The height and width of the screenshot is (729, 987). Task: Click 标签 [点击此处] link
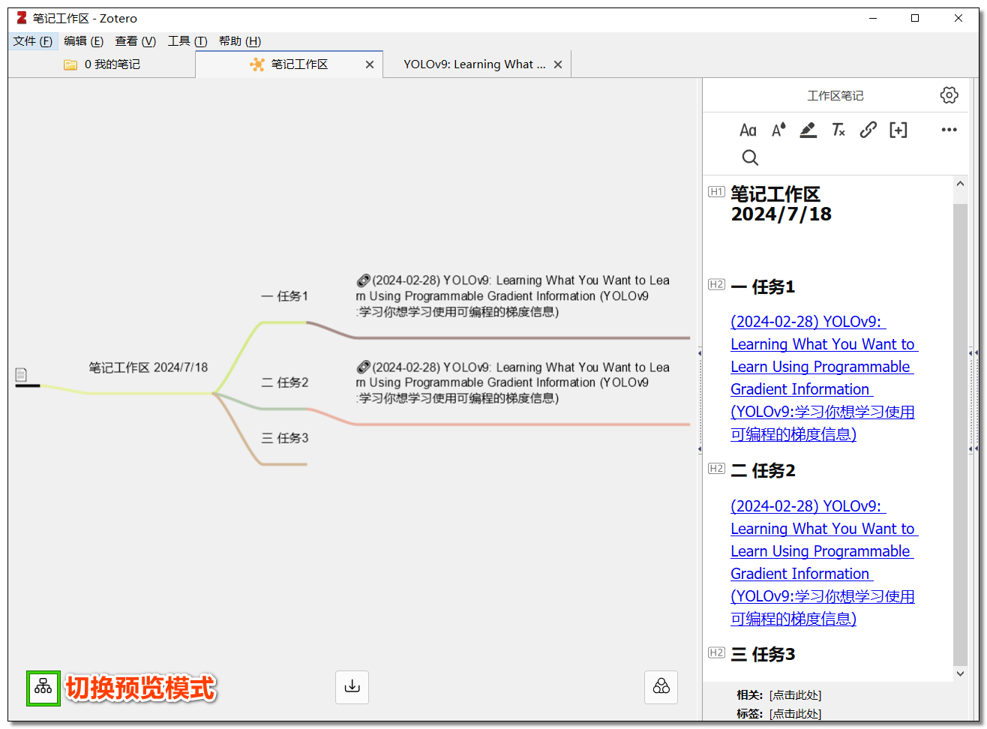(x=795, y=714)
